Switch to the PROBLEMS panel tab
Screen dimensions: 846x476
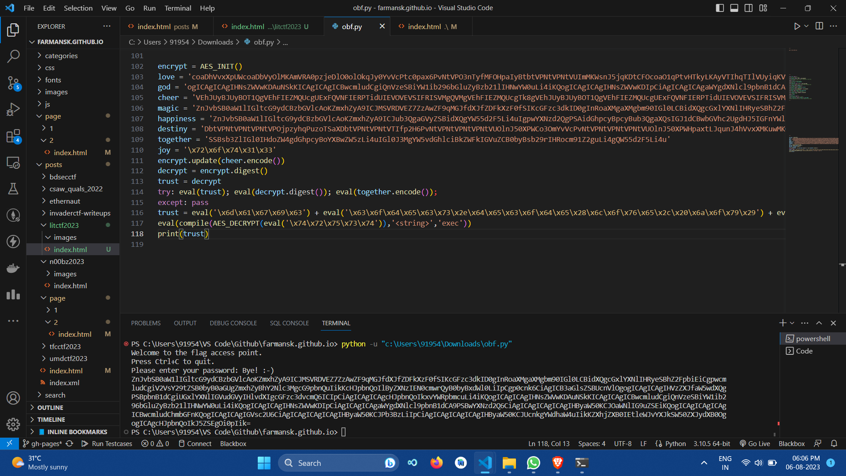[x=146, y=323]
